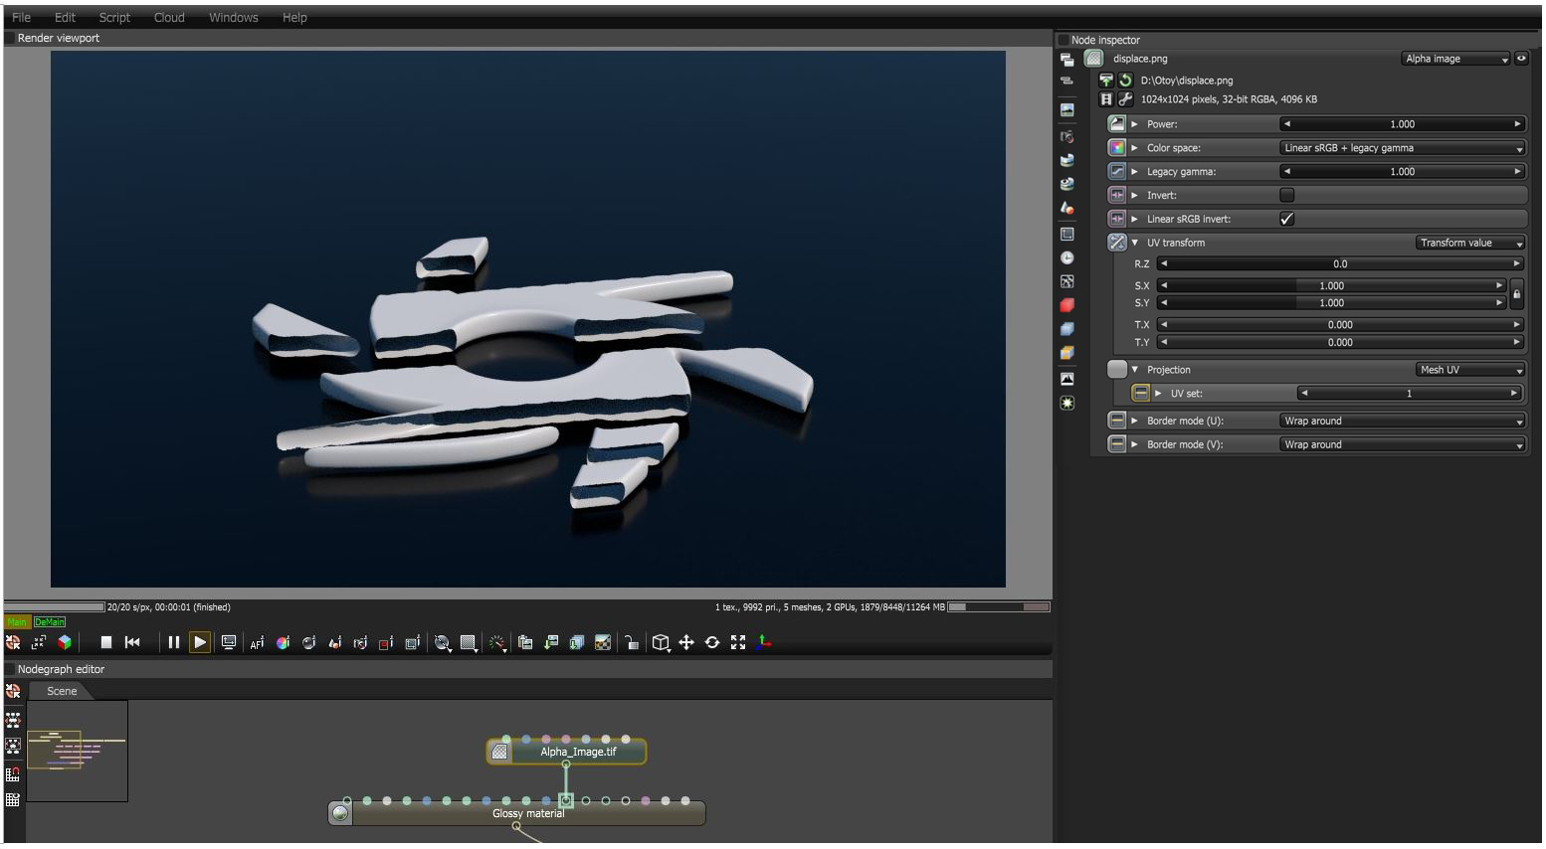Expand the Legacy gamma parameter
The height and width of the screenshot is (849, 1546).
pos(1134,172)
